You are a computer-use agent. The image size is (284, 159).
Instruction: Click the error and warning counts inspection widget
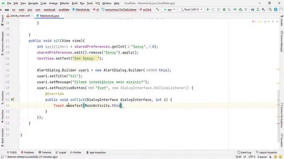(261, 22)
